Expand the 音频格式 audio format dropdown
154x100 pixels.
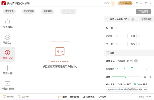click(x=124, y=61)
